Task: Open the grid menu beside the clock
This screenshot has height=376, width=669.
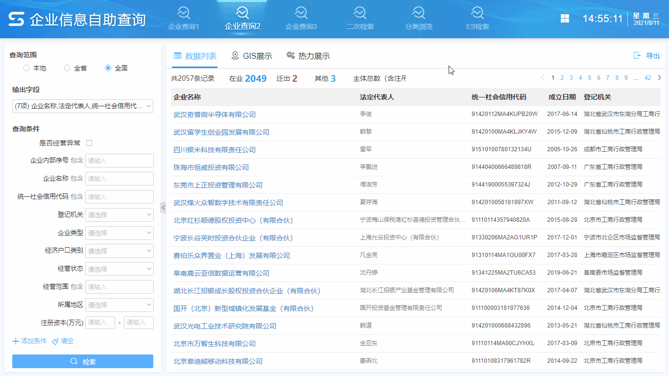Action: (x=565, y=18)
